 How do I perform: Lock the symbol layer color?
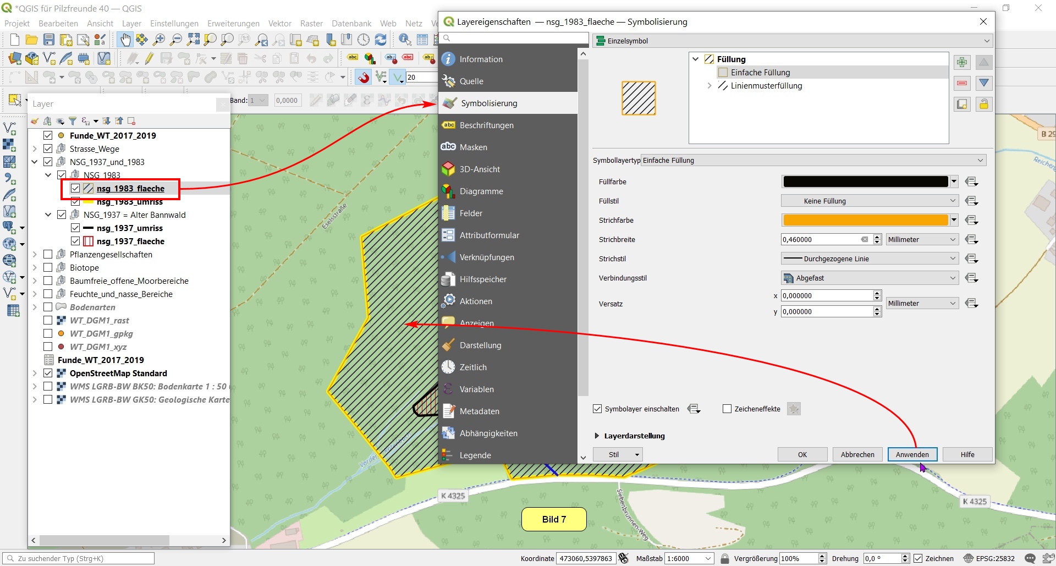tap(983, 104)
